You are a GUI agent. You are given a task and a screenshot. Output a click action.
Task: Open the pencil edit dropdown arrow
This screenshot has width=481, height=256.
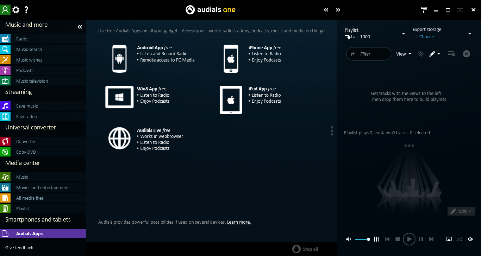pyautogui.click(x=439, y=54)
